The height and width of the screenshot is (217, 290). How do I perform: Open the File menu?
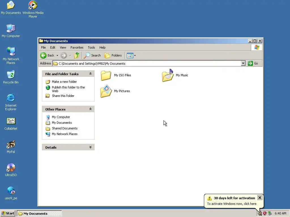point(43,47)
